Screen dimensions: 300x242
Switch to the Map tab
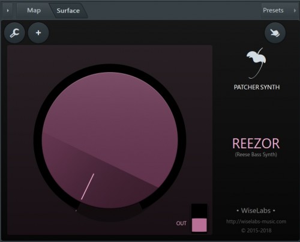[34, 10]
